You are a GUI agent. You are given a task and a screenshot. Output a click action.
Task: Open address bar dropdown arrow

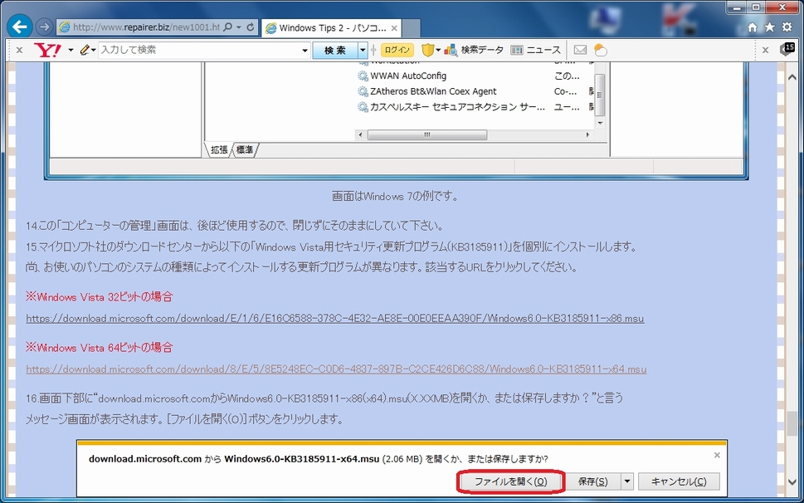coord(238,27)
